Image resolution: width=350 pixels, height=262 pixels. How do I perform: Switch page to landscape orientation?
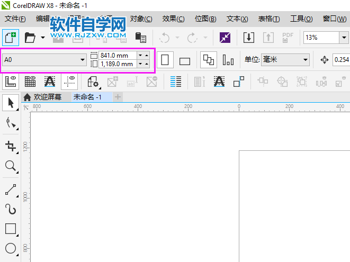[185, 60]
